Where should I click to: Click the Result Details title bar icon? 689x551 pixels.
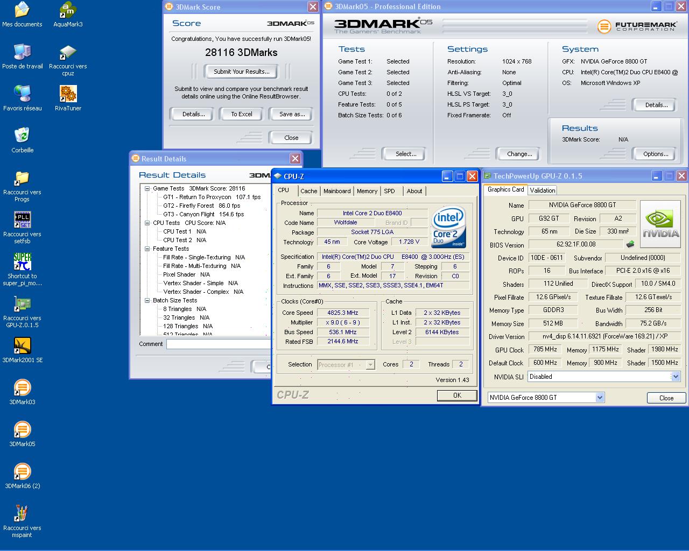pos(135,159)
